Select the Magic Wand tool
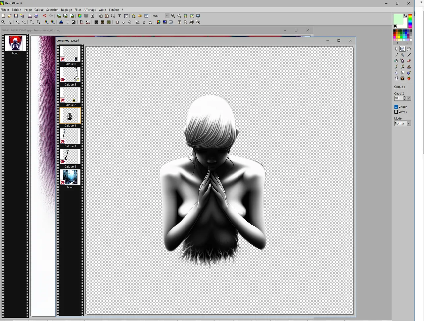 [x=402, y=55]
